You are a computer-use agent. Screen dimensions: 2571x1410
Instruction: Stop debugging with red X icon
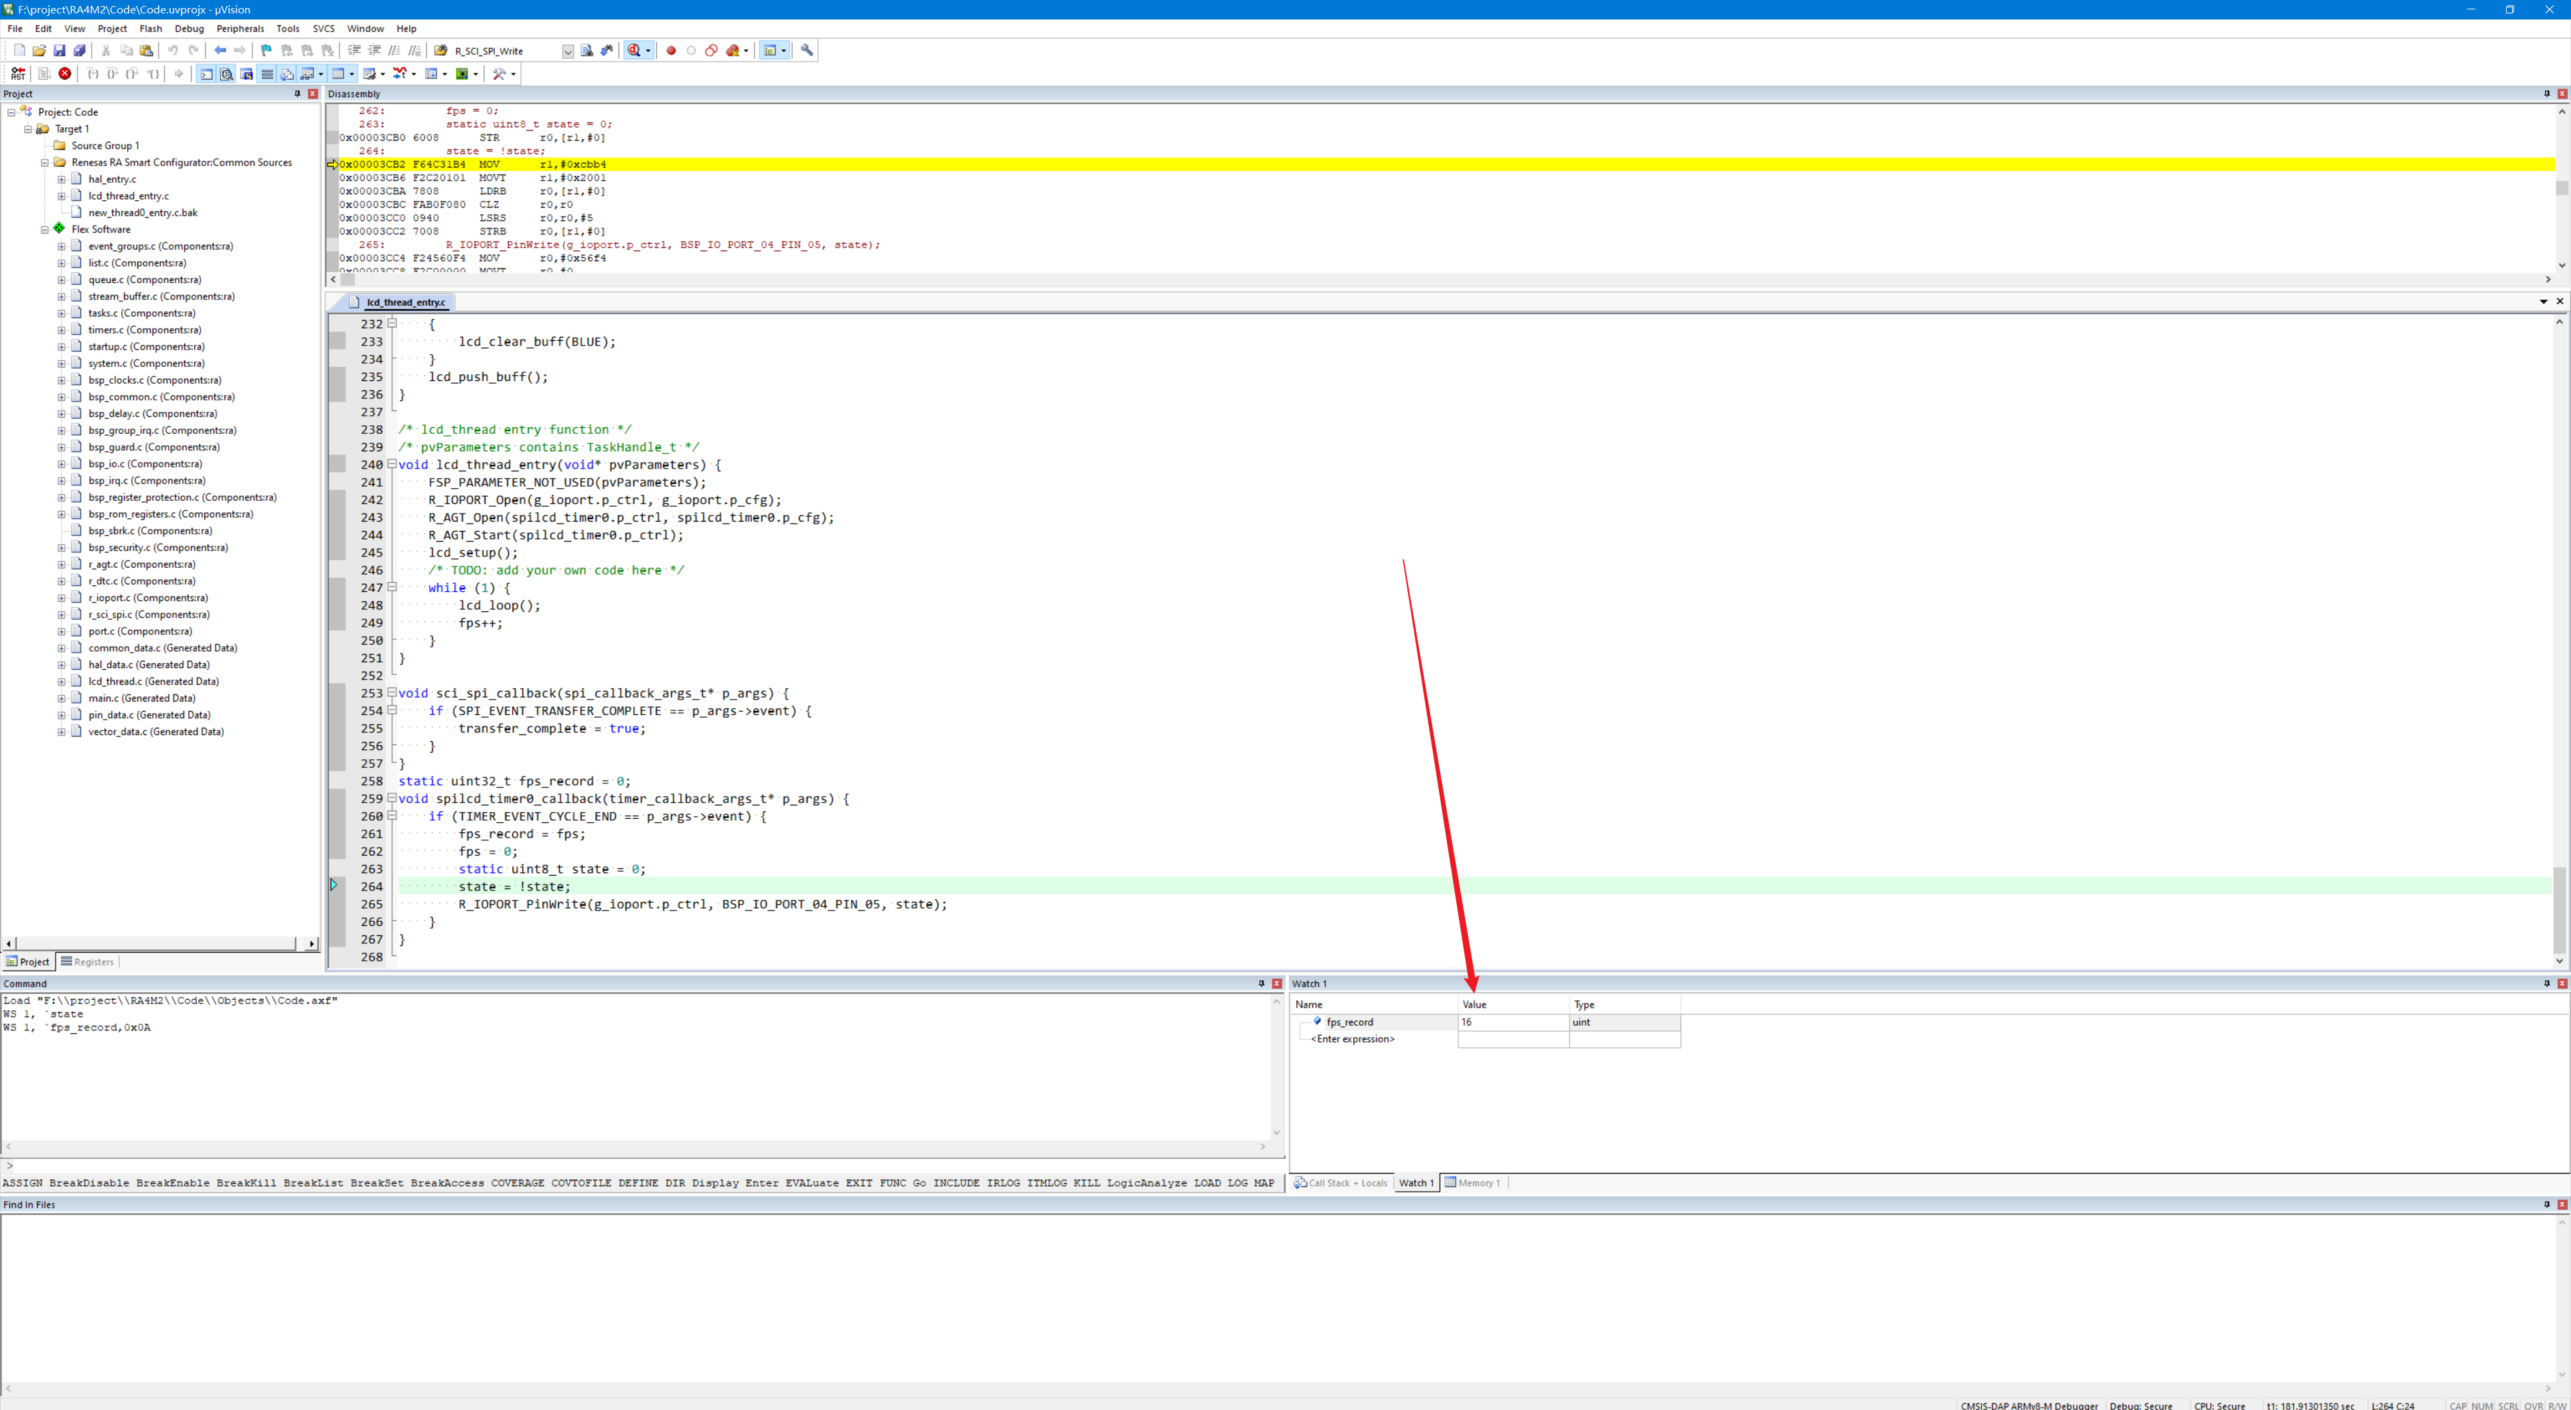65,74
